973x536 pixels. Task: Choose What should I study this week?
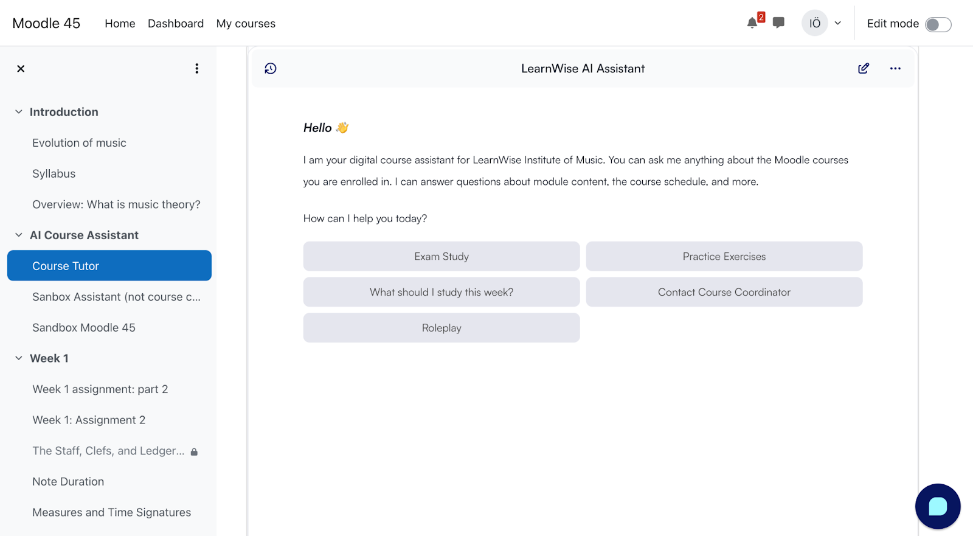tap(441, 292)
